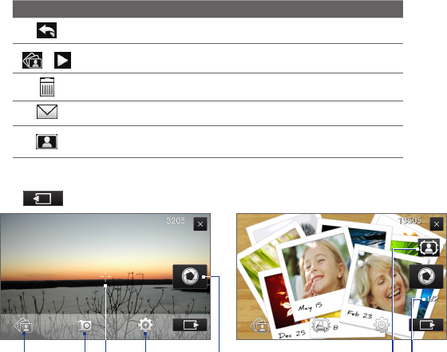Click the contact photo assign icon
The height and width of the screenshot is (352, 447).
(47, 141)
